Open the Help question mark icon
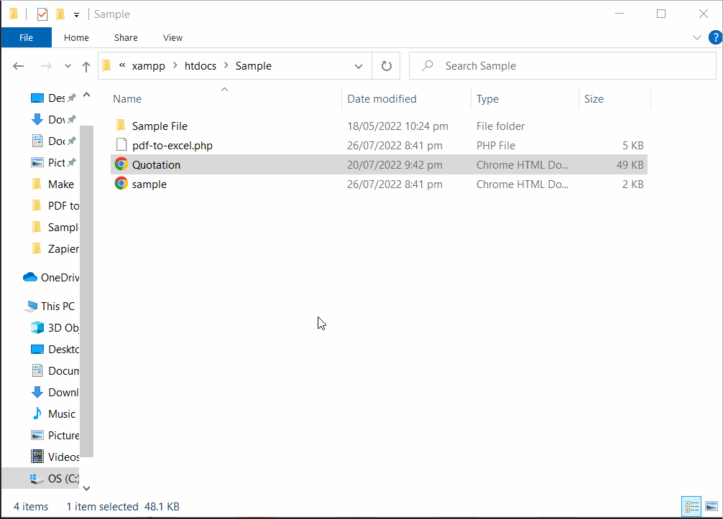The image size is (723, 519). click(x=715, y=37)
